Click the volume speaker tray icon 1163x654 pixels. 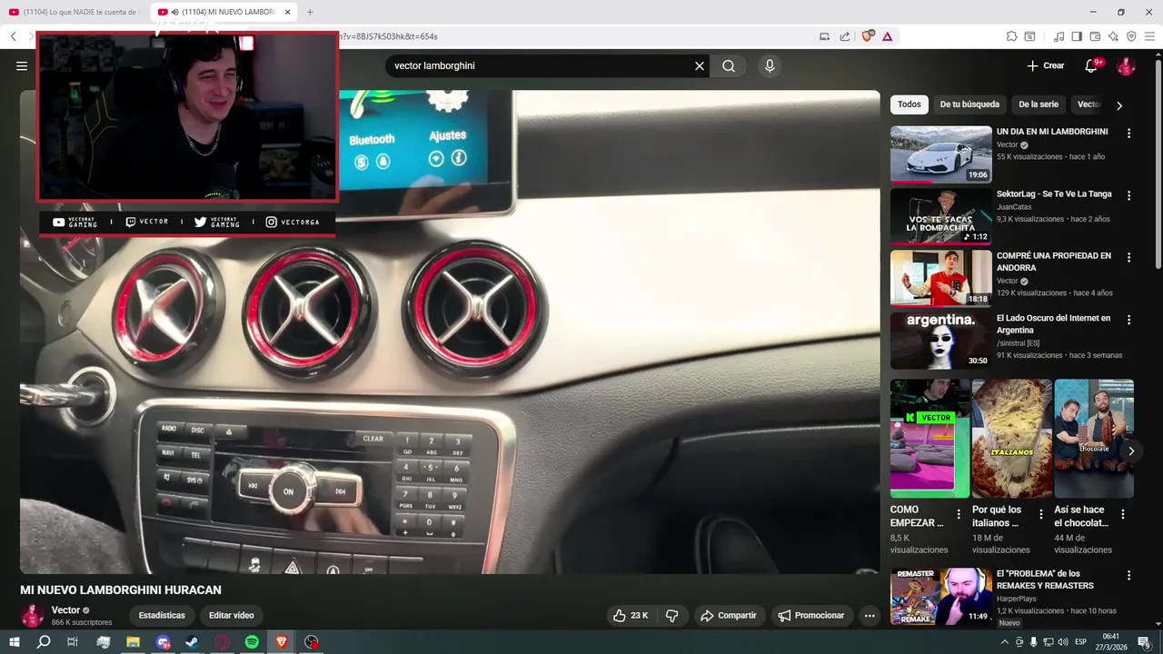click(x=1061, y=642)
